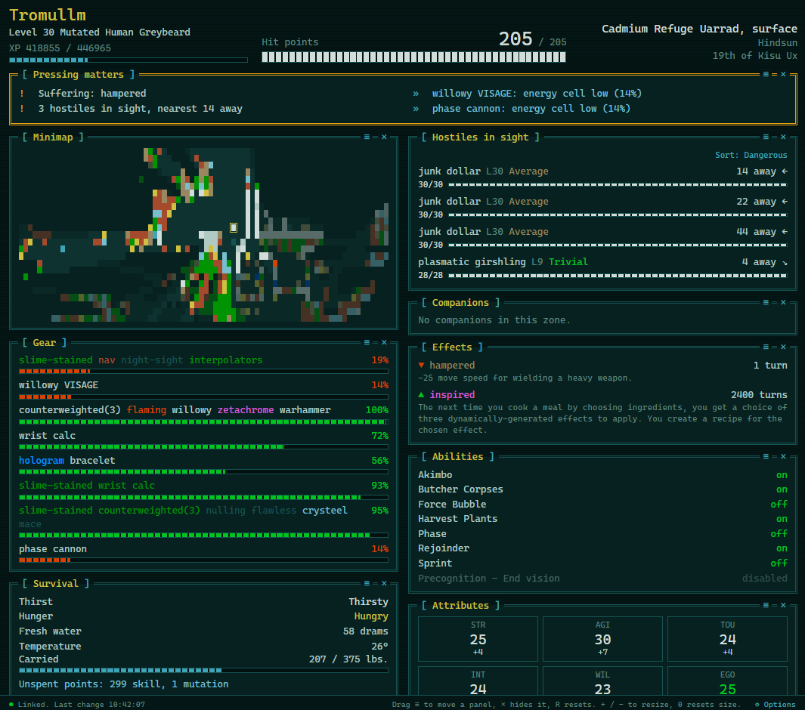Click the willowy VISAGE energy cell low alert
The image size is (805, 710).
528,94
